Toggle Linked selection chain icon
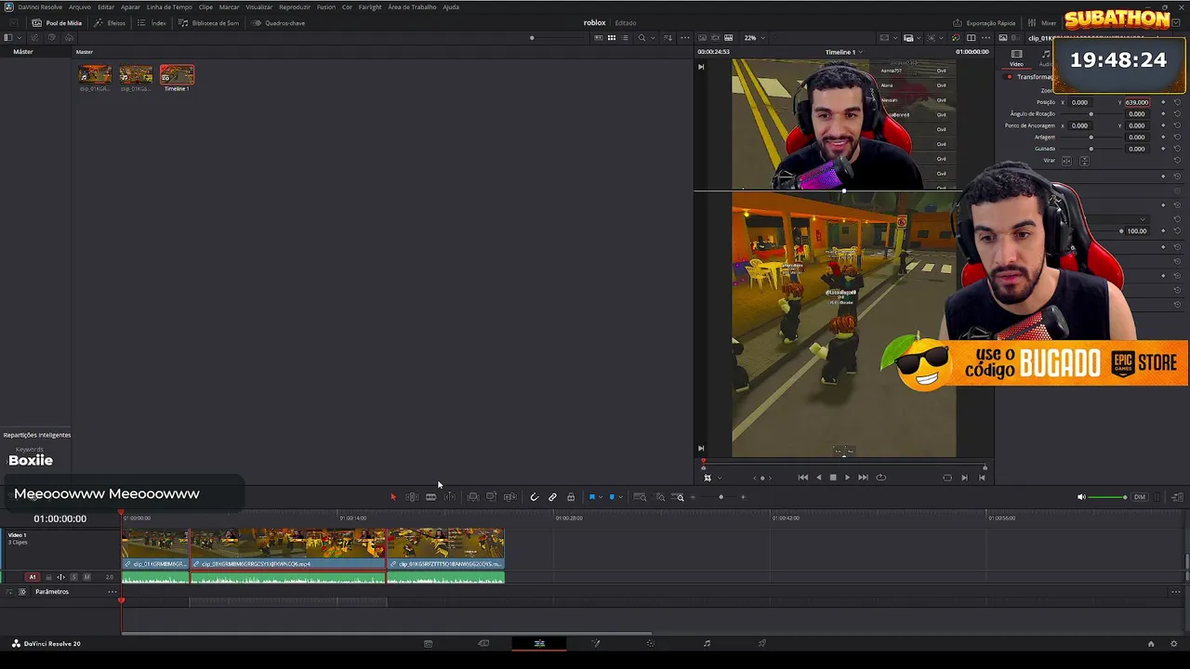Viewport: 1190px width, 669px height. 552,497
